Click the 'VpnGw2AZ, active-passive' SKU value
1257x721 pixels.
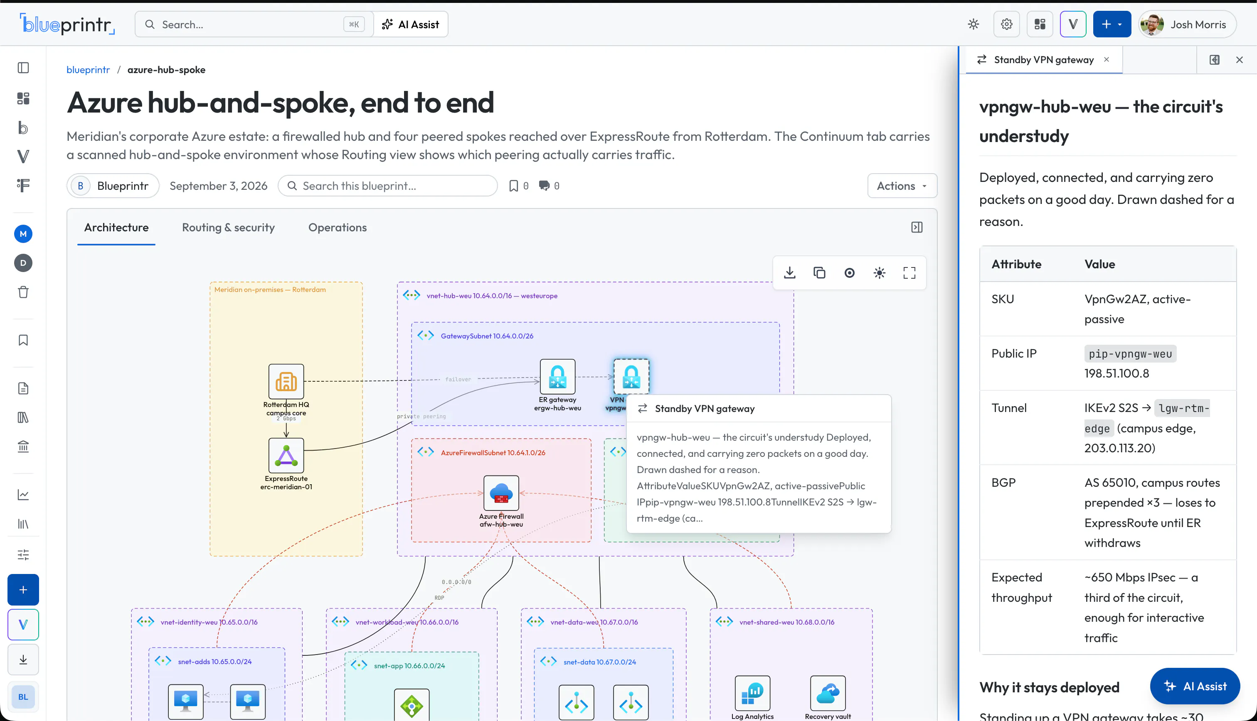1138,309
